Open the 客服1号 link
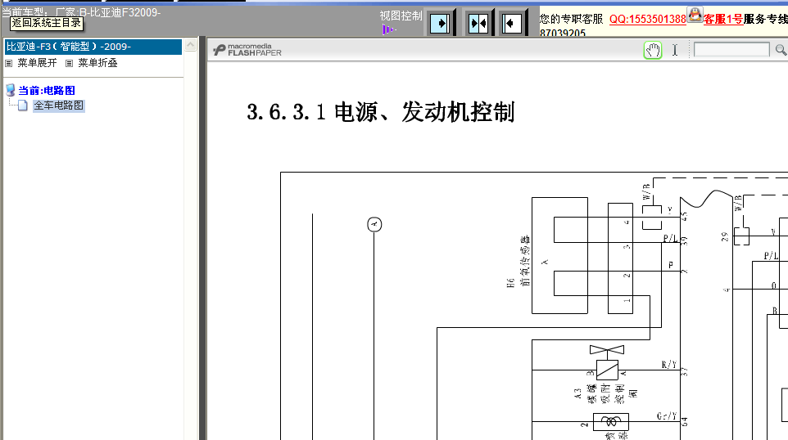The height and width of the screenshot is (440, 788). (x=723, y=19)
